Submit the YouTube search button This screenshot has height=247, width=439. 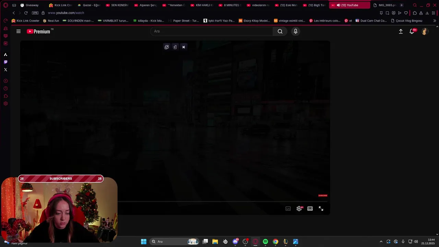pos(280,31)
